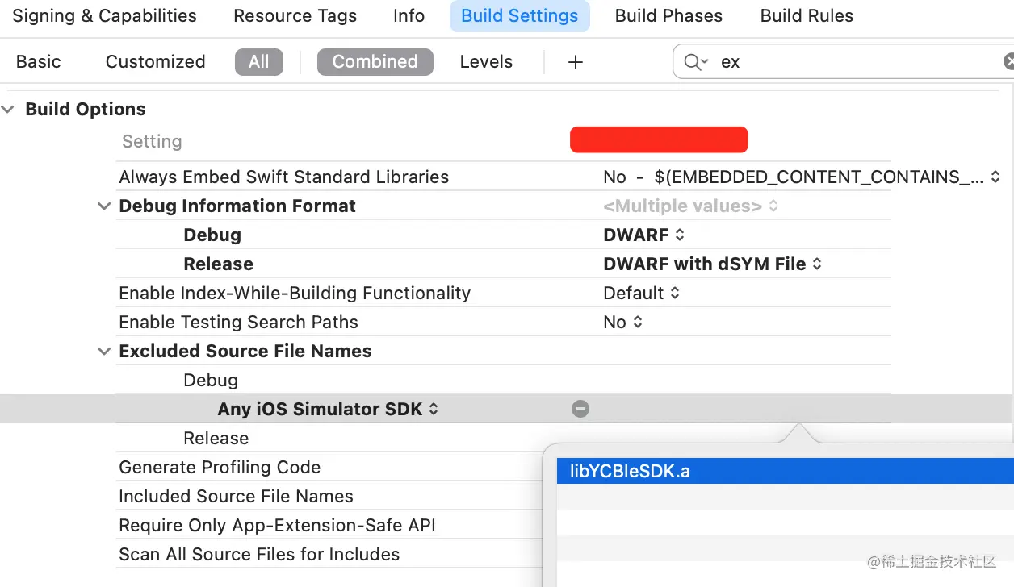Open the Build Phases tab
Image resolution: width=1014 pixels, height=587 pixels.
click(668, 16)
